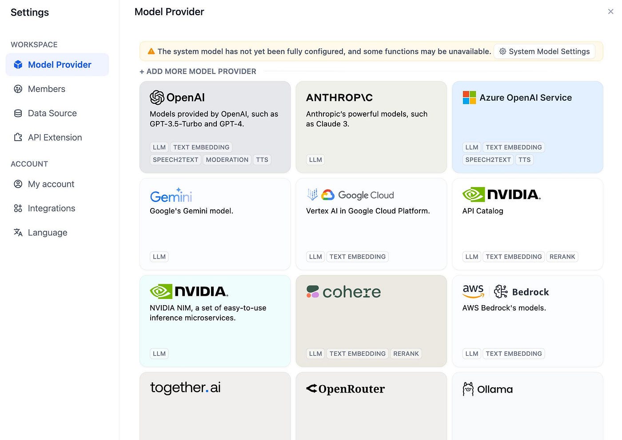Click the gear icon on System Model Settings

coord(502,51)
